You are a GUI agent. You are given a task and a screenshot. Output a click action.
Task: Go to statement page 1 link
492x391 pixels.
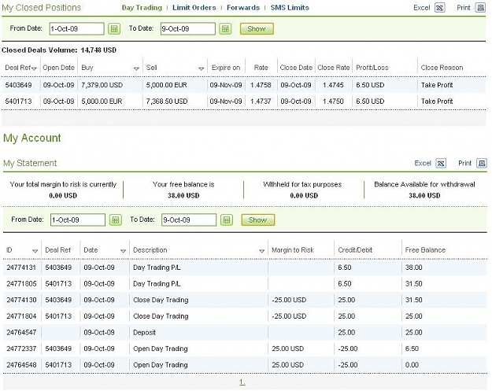pos(242,382)
